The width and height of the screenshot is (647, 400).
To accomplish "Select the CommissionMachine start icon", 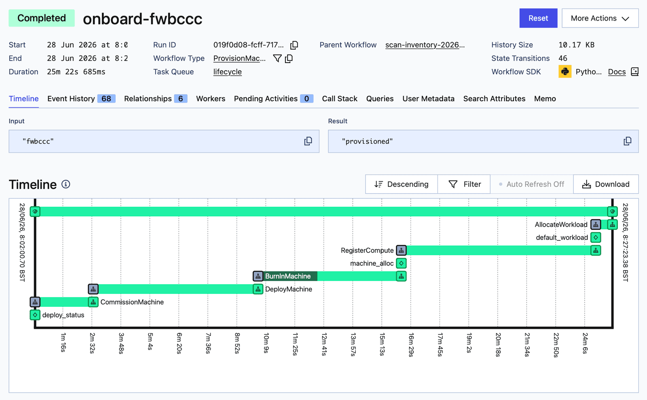I will point(35,302).
